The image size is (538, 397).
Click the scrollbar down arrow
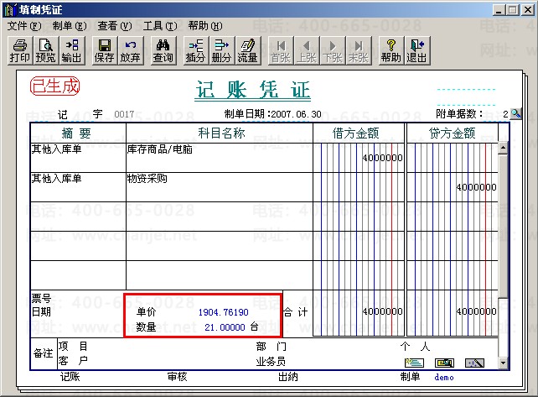(503, 363)
